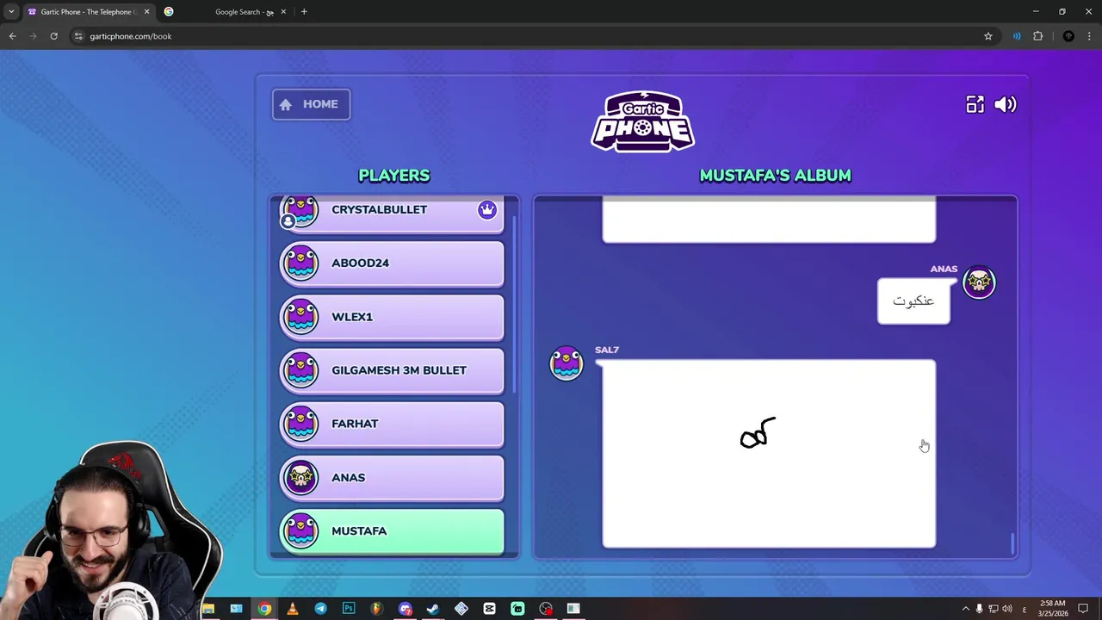Switch to the Google Search tab

pyautogui.click(x=226, y=12)
